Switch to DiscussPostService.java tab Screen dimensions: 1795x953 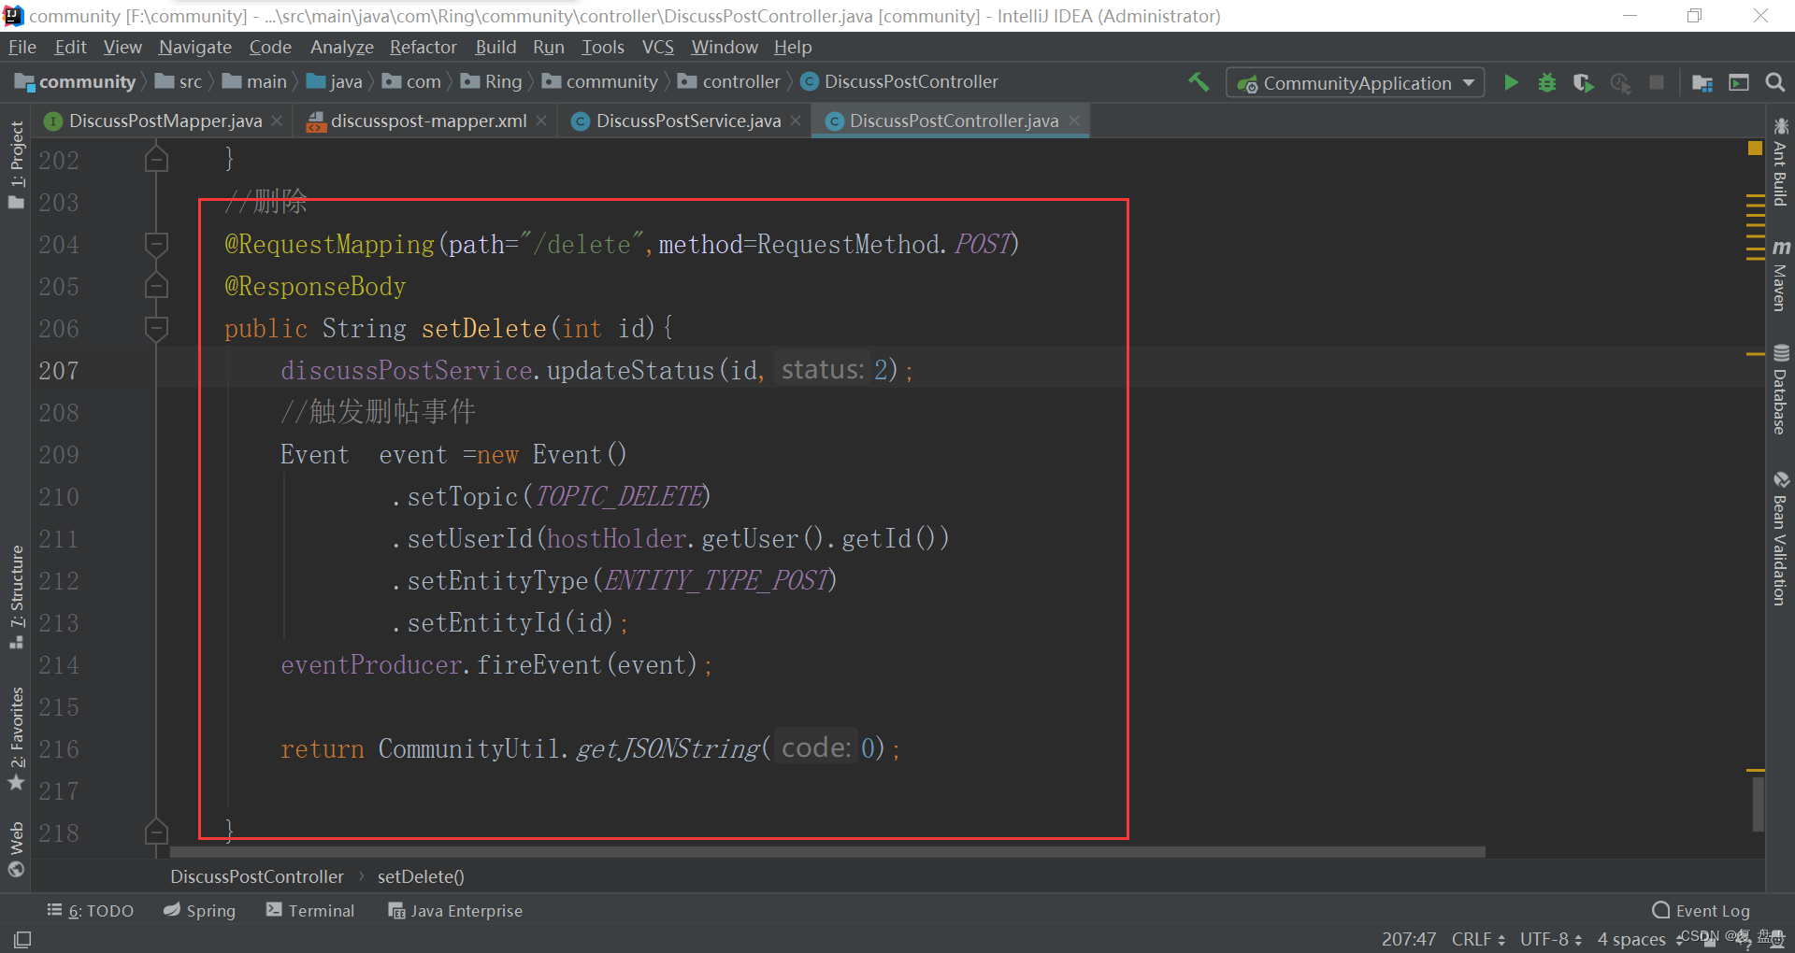[x=688, y=121]
